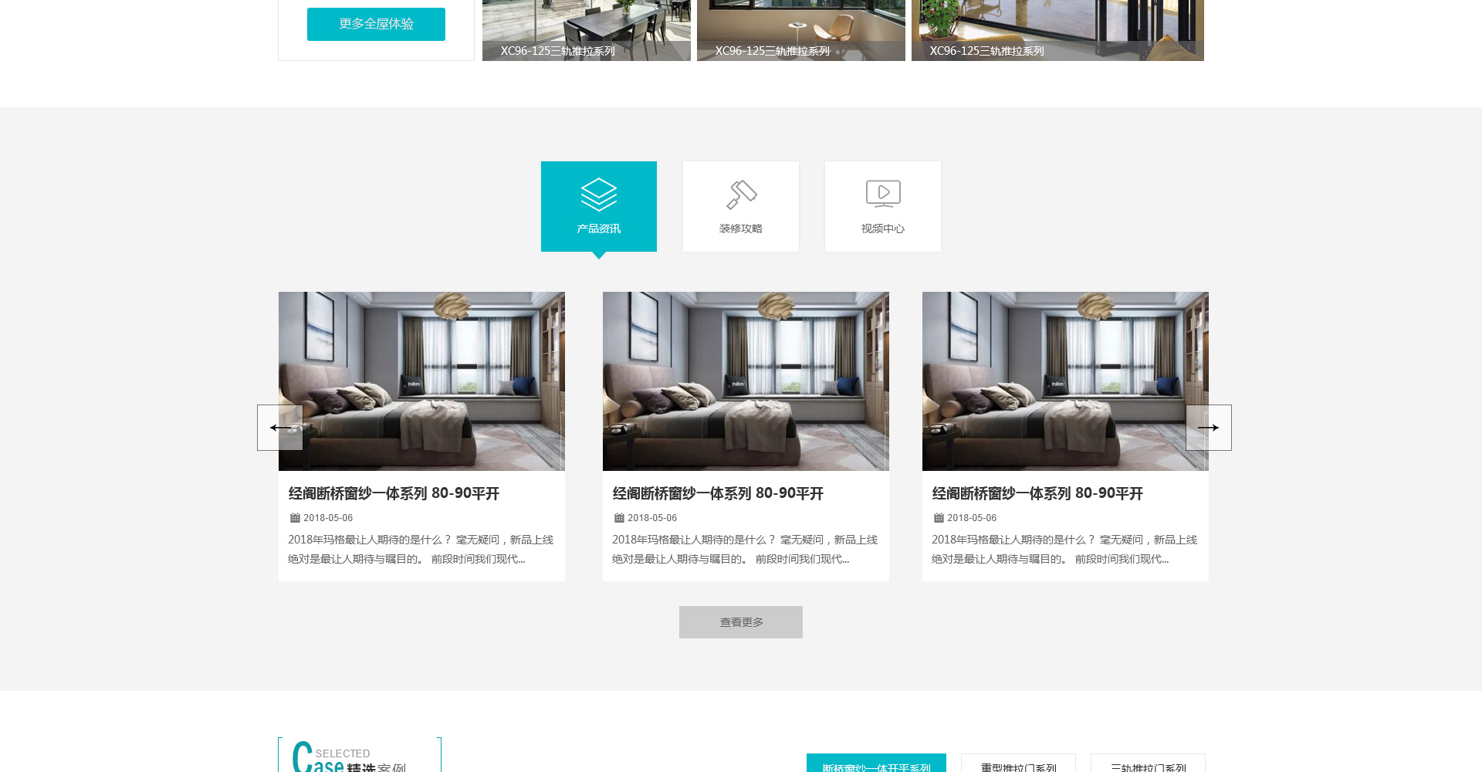Screen dimensions: 1482x772
Task: Open first article title 经阁断桥窗纱一体系列
Action: coord(394,493)
